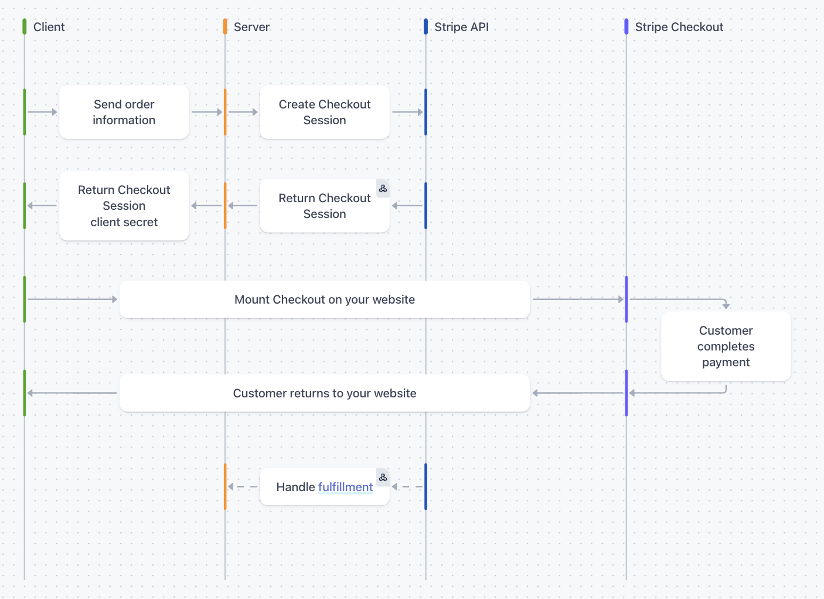824x599 pixels.
Task: Select the Send order information box
Action: pyautogui.click(x=124, y=112)
